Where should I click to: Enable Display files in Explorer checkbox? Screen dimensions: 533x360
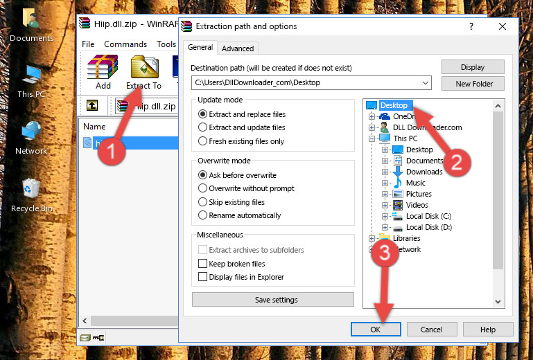202,277
